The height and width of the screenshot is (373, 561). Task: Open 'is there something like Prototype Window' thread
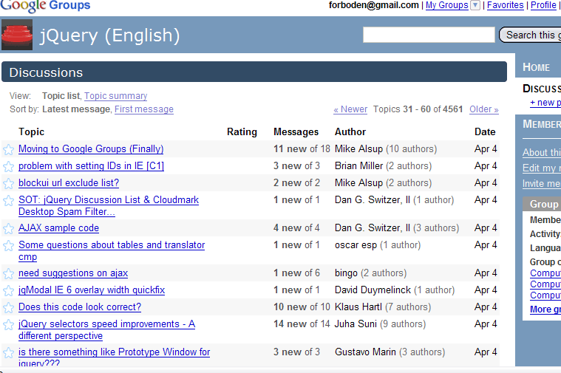(114, 357)
